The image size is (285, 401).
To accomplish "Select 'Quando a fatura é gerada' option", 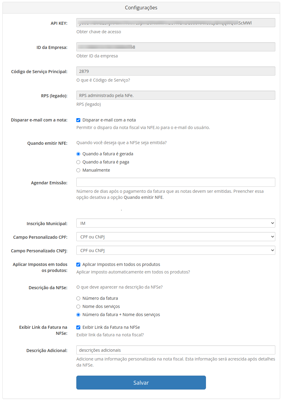I will click(x=78, y=154).
